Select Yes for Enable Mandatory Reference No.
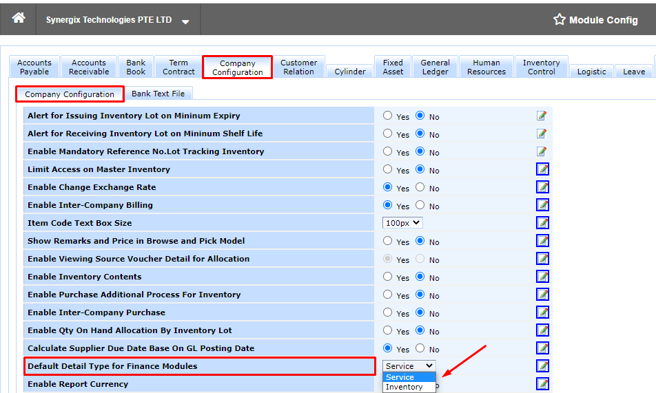The image size is (656, 393). (x=387, y=151)
